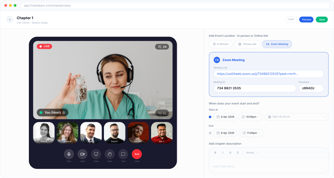Switch to the Virtual Link tab
The width and height of the screenshot is (334, 178).
[247, 44]
